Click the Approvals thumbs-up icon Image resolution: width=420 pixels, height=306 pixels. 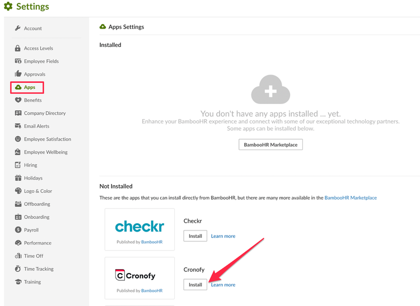click(18, 73)
